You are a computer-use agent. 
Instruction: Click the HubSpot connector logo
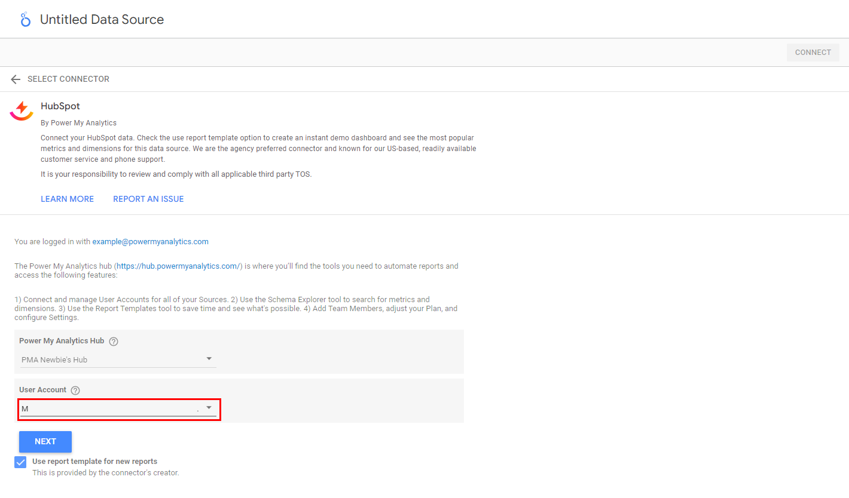pyautogui.click(x=22, y=110)
